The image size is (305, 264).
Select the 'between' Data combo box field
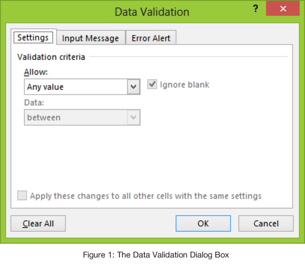[76, 117]
